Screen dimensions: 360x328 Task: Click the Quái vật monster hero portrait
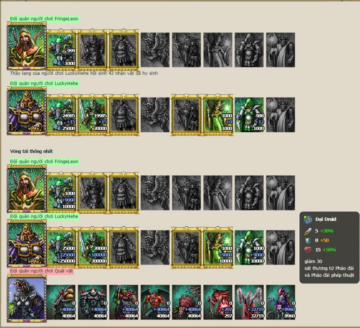pyautogui.click(x=27, y=298)
